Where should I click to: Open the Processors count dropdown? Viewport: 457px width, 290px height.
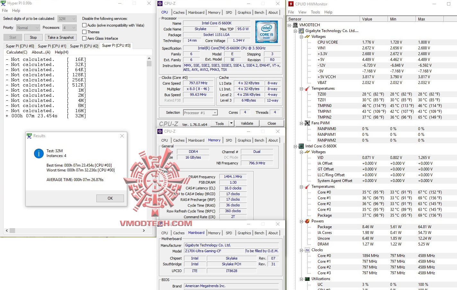(x=69, y=28)
